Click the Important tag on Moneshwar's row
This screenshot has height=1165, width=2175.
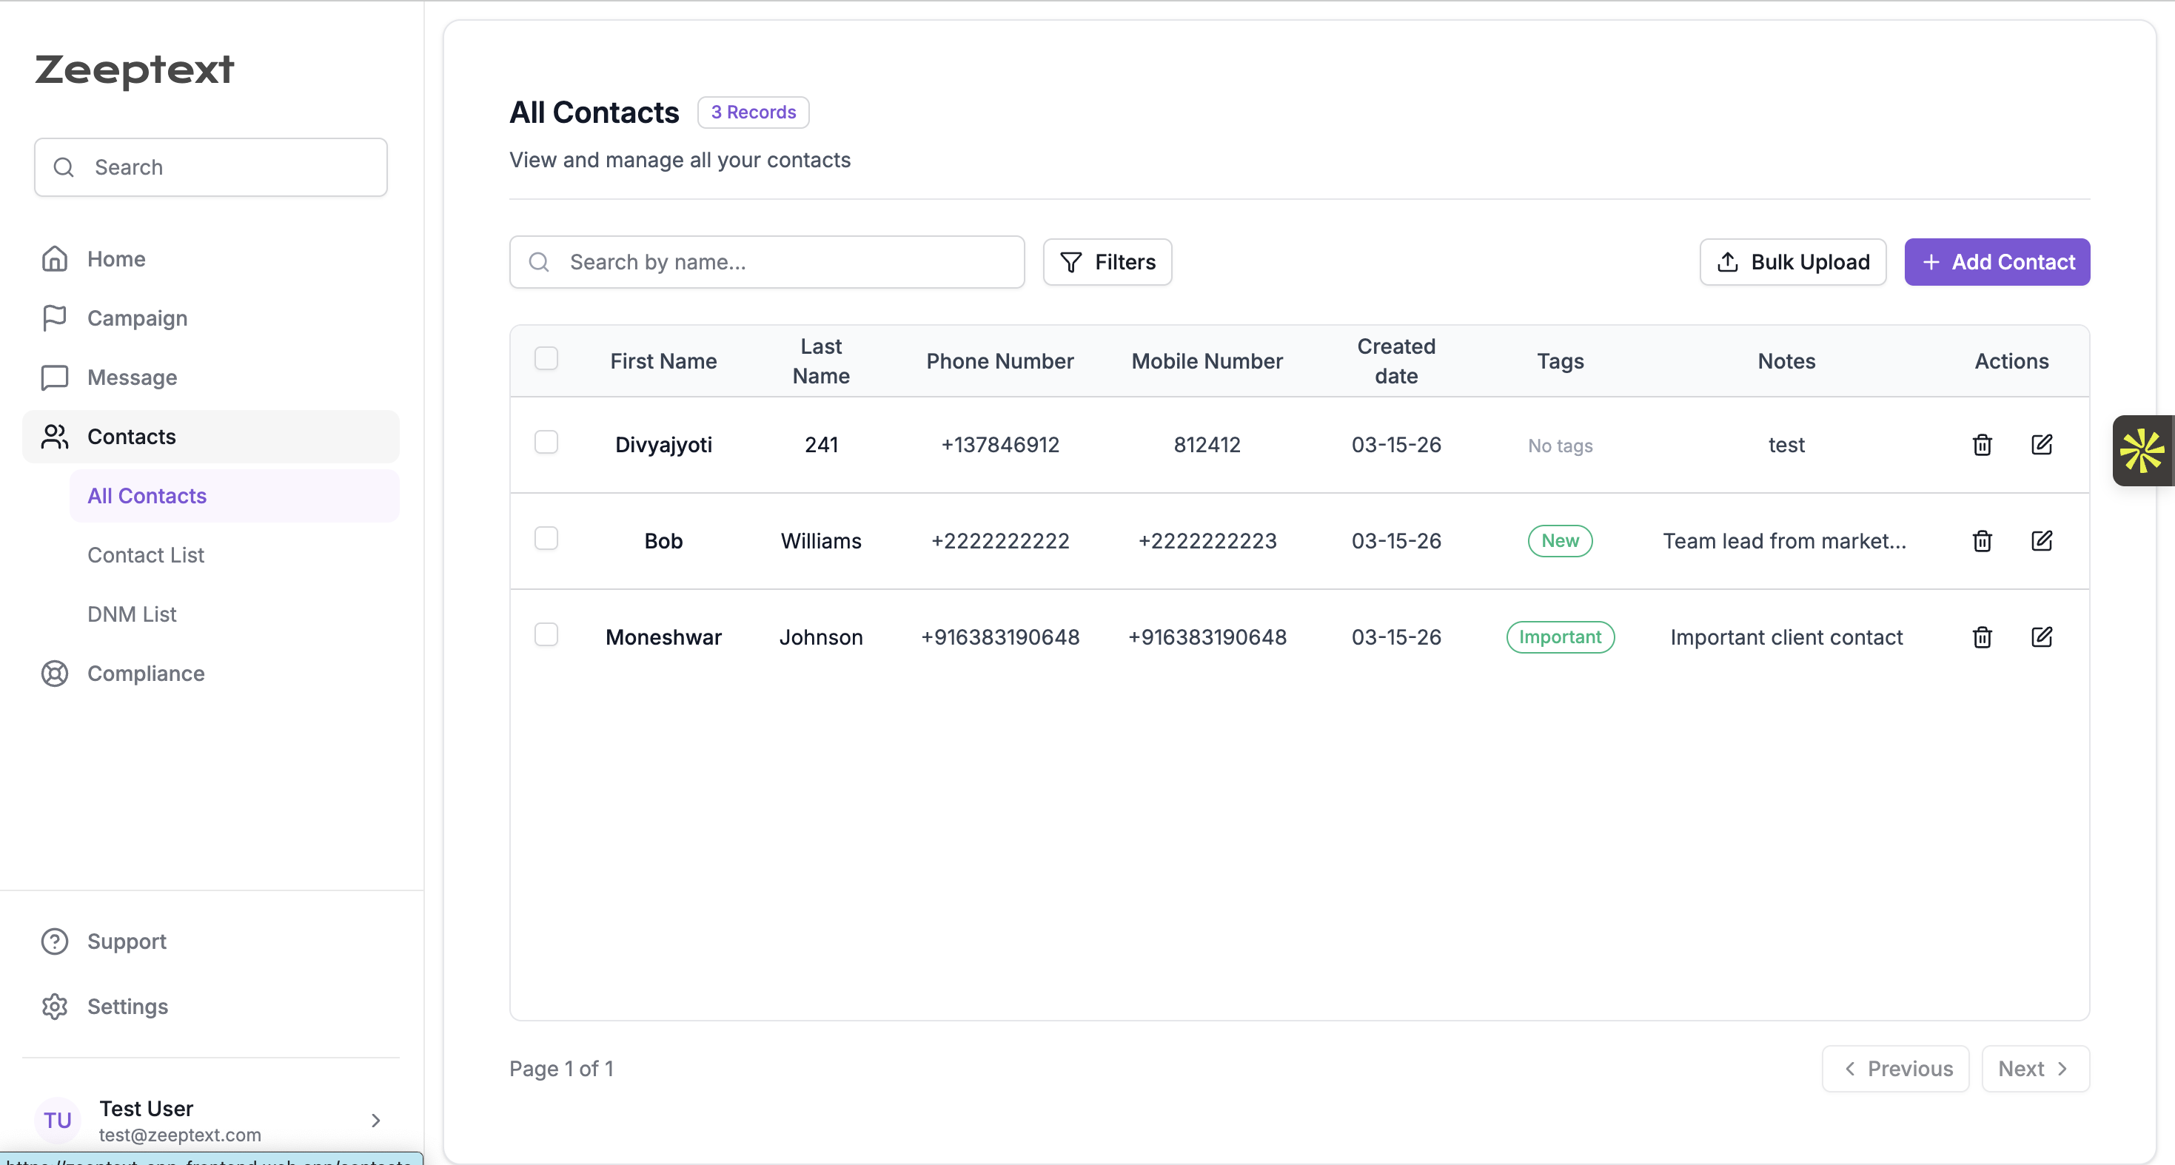click(x=1560, y=637)
